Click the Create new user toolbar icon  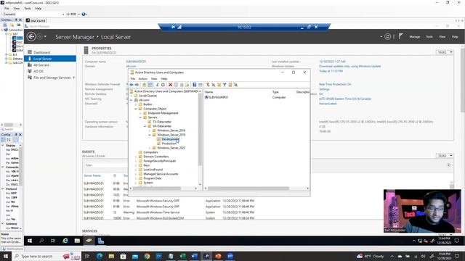coord(208,85)
